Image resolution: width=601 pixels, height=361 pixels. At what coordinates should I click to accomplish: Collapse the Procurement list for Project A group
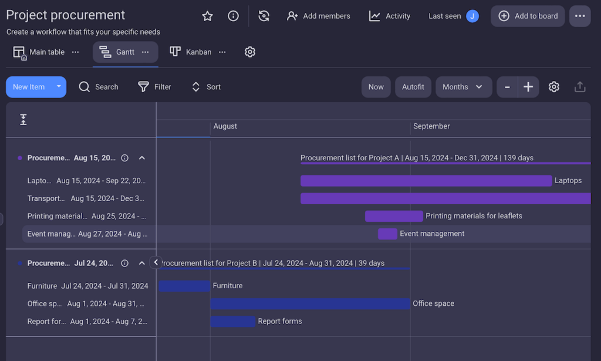(x=141, y=157)
